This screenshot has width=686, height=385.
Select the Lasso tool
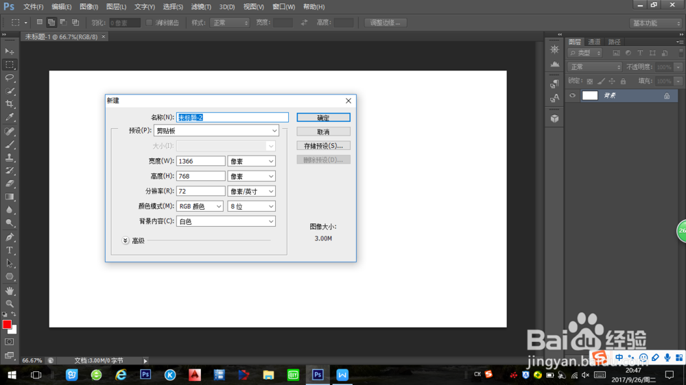(x=9, y=78)
